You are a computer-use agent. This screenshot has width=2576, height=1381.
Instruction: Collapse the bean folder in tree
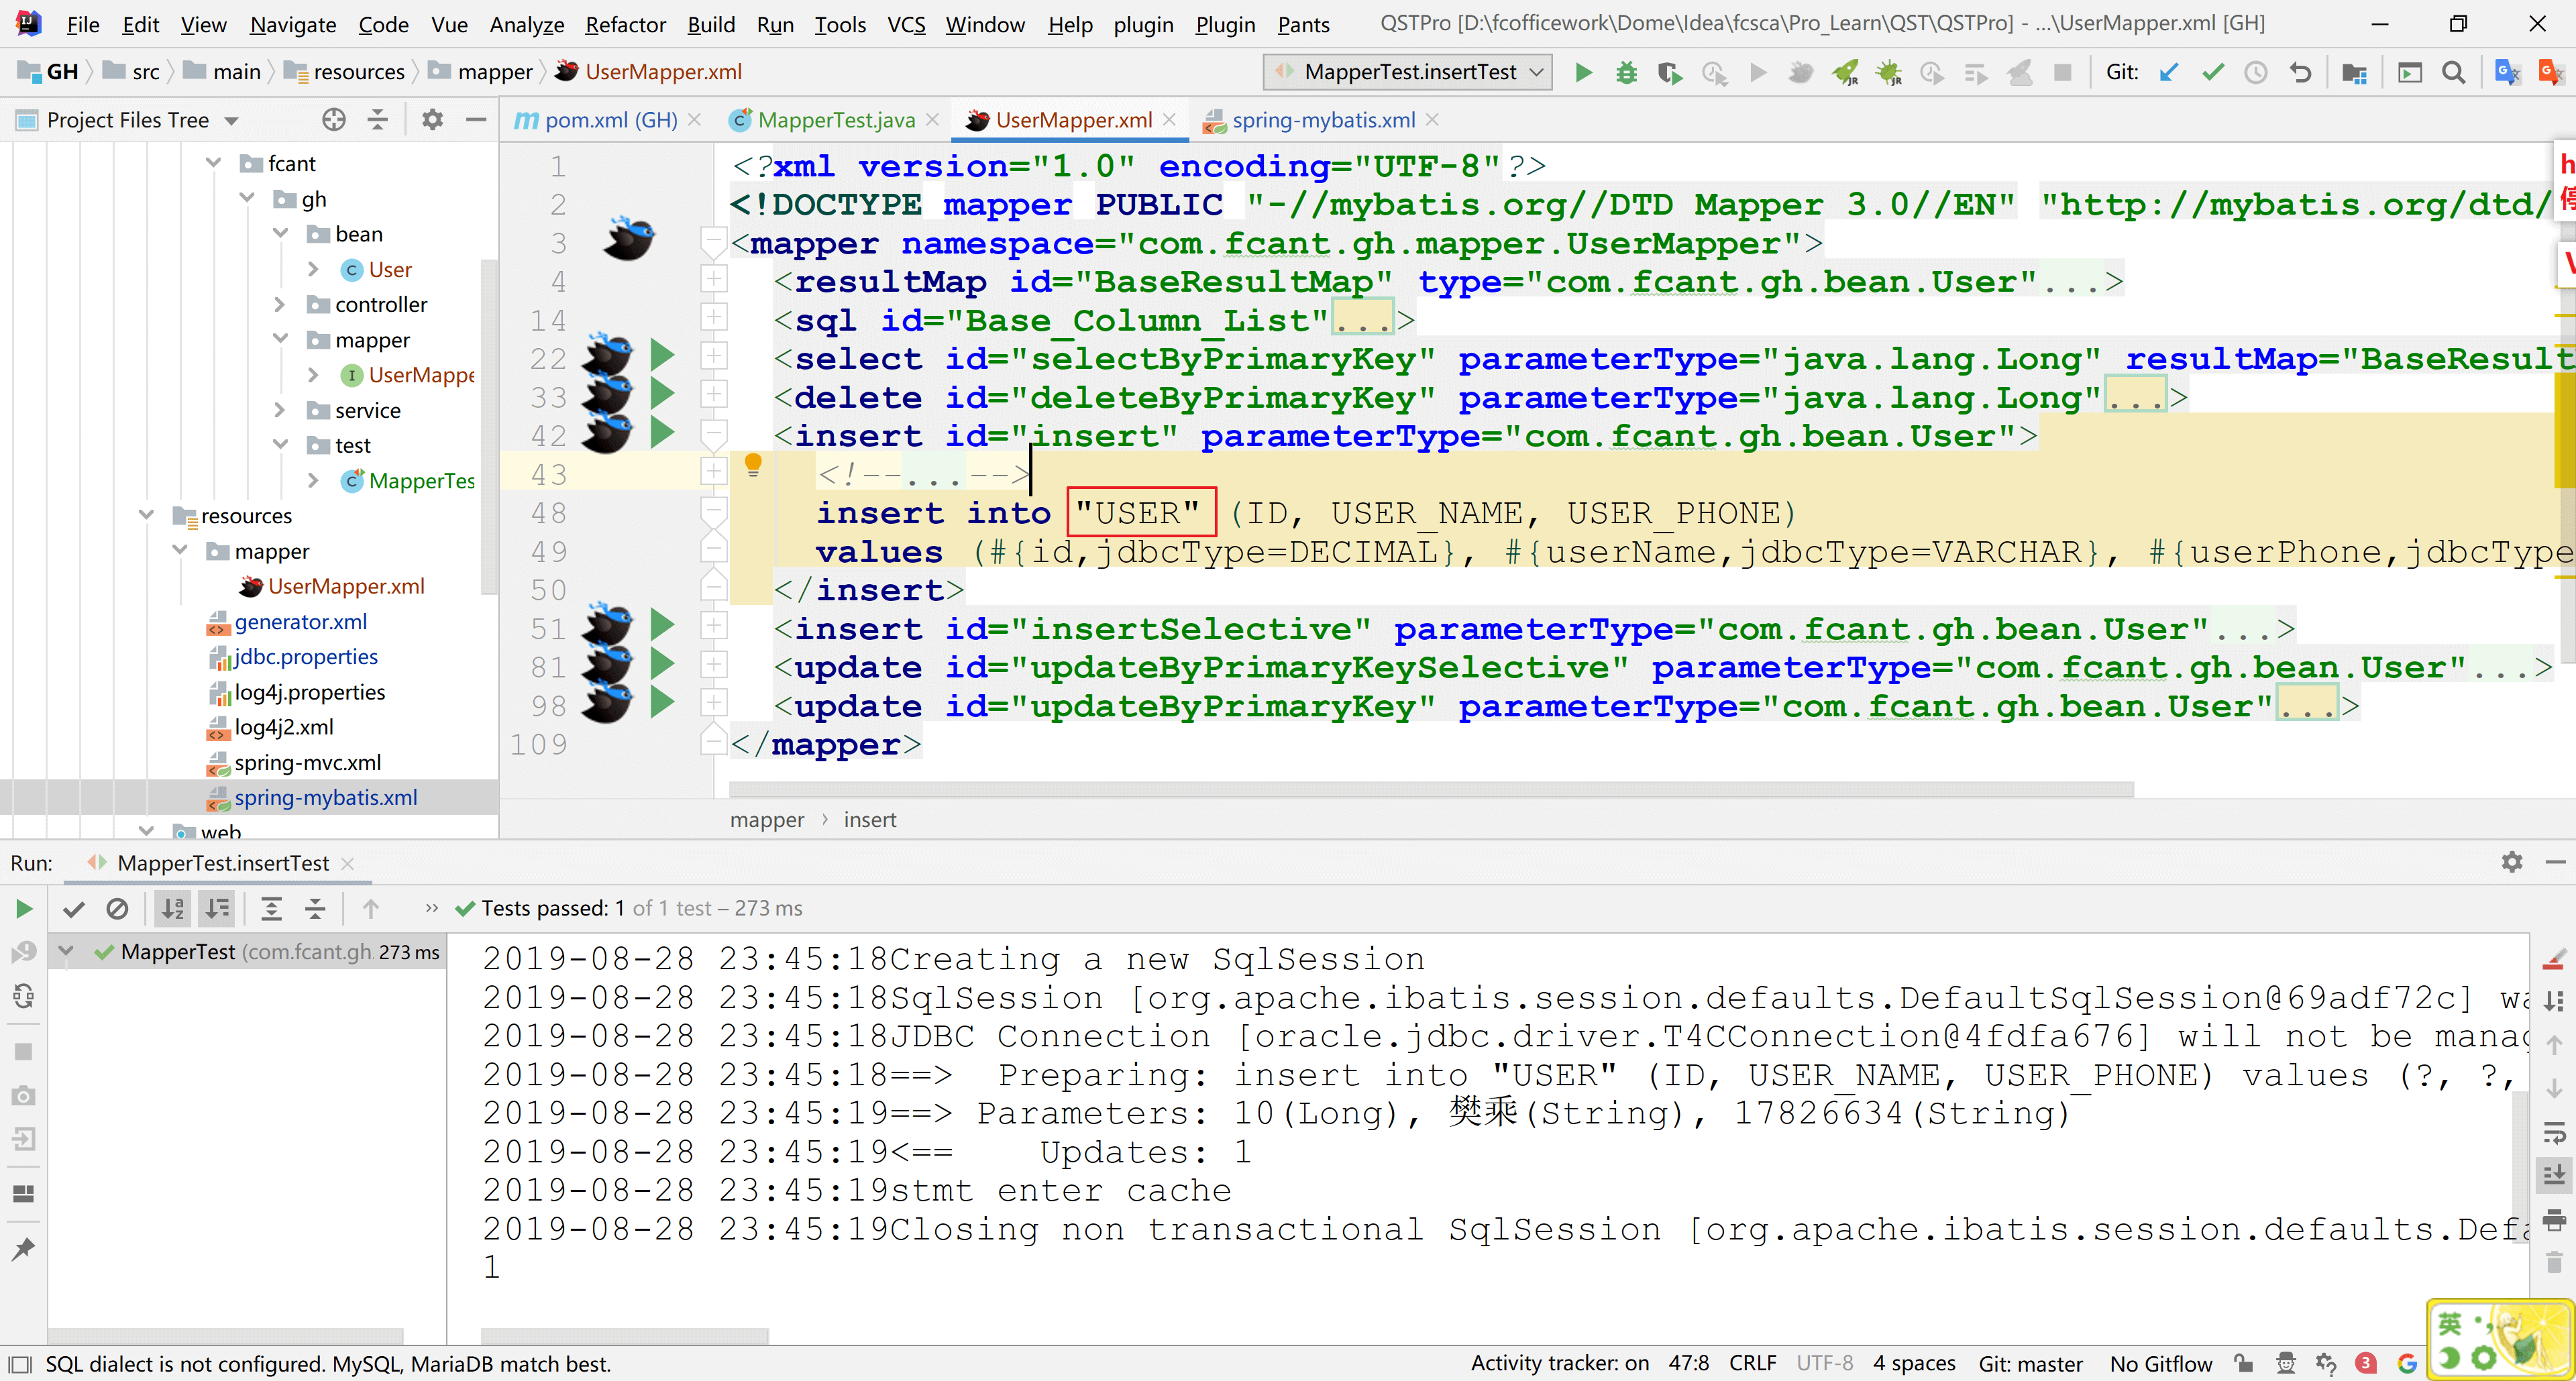[x=280, y=234]
